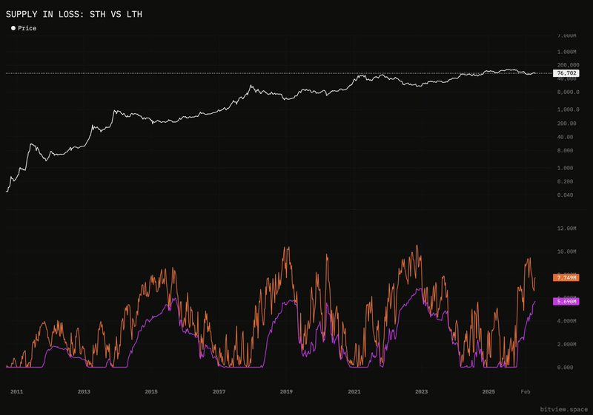593x415 pixels.
Task: Click the 2011 label on time axis
Action: [x=16, y=391]
